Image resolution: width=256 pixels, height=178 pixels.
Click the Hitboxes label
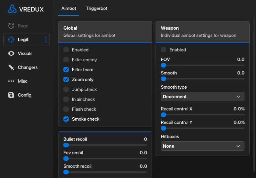pyautogui.click(x=170, y=137)
